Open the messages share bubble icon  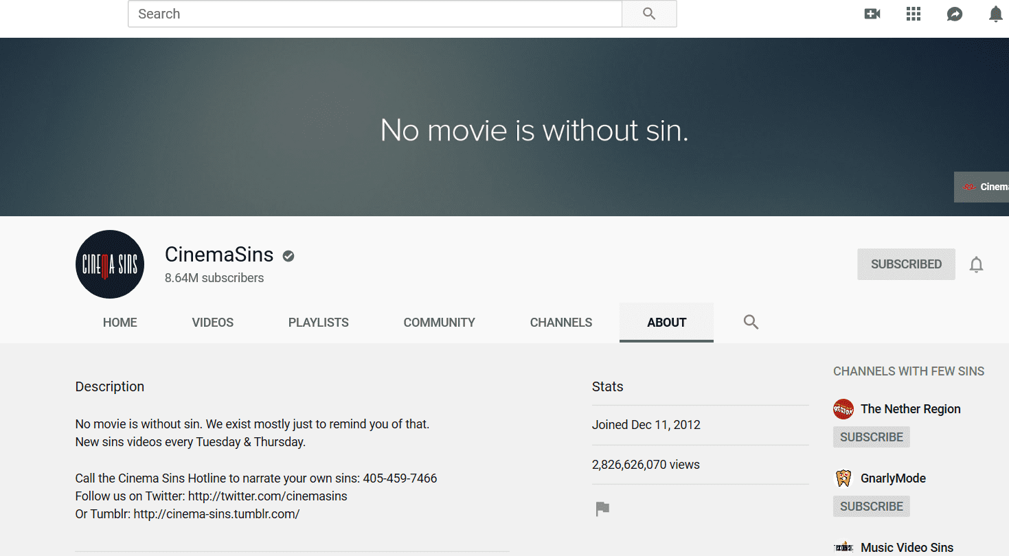pyautogui.click(x=955, y=14)
